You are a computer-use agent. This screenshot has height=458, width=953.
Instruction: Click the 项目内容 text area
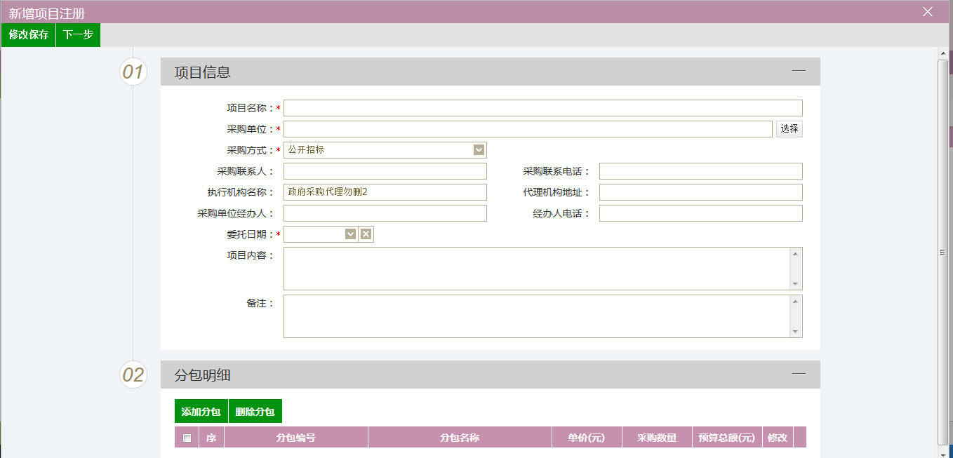[537, 268]
